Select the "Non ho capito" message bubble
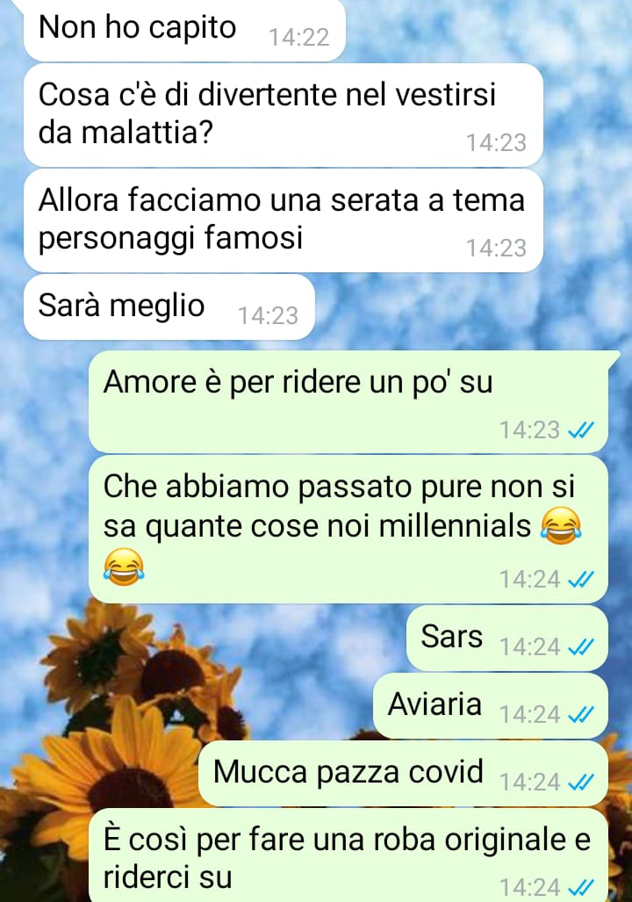This screenshot has height=902, width=632. pyautogui.click(x=184, y=29)
